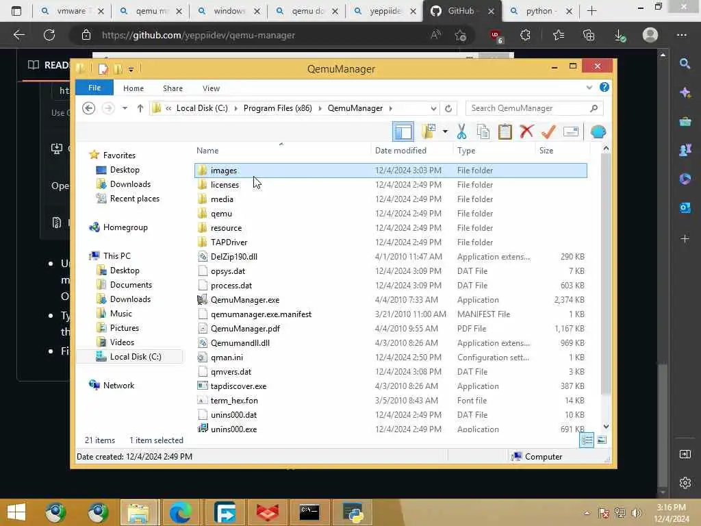
Task: Open the View ribbon tab
Action: pyautogui.click(x=211, y=88)
